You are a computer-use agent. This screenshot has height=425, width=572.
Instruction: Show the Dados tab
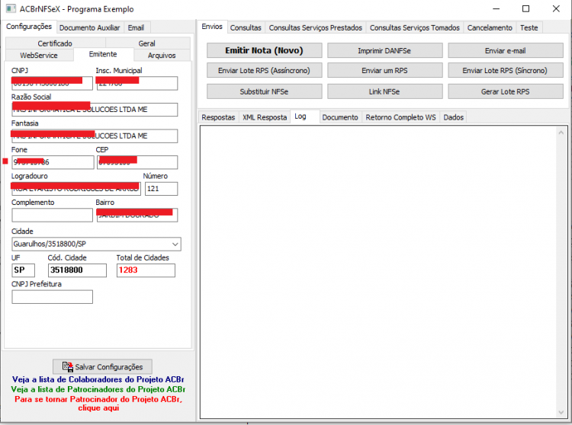454,117
